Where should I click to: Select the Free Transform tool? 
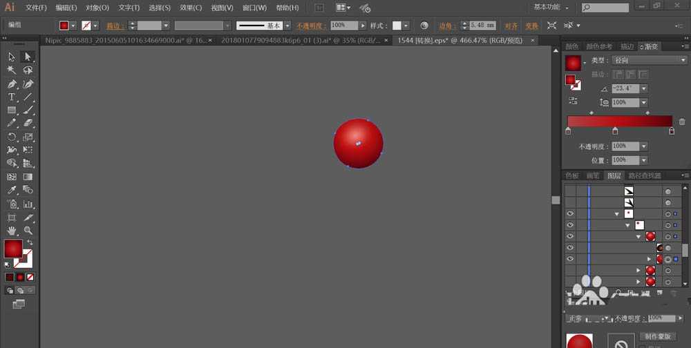pyautogui.click(x=28, y=150)
